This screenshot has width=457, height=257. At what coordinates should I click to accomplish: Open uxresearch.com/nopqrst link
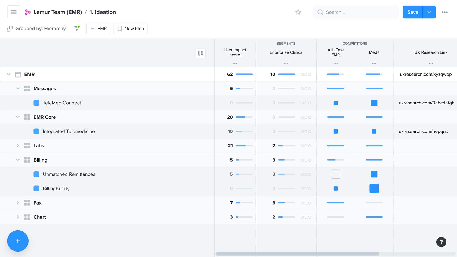point(423,131)
